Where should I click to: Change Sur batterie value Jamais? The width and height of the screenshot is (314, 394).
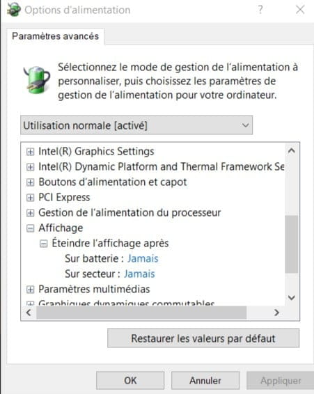click(x=143, y=258)
